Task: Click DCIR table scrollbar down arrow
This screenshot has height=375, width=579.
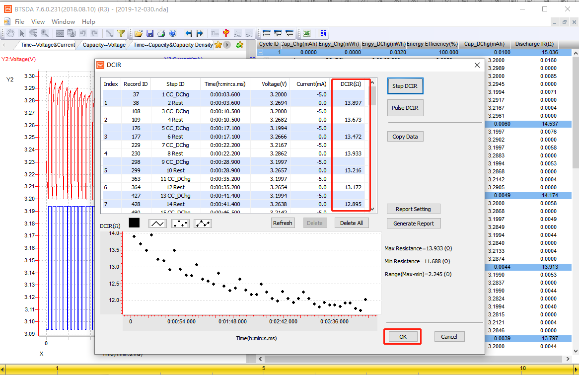Action: 372,209
